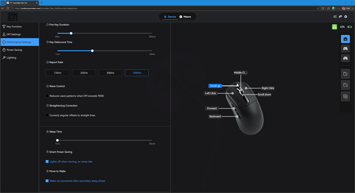This screenshot has width=355, height=193.
Task: Enable wave pattern reduction checkbox
Action: pyautogui.click(x=47, y=96)
